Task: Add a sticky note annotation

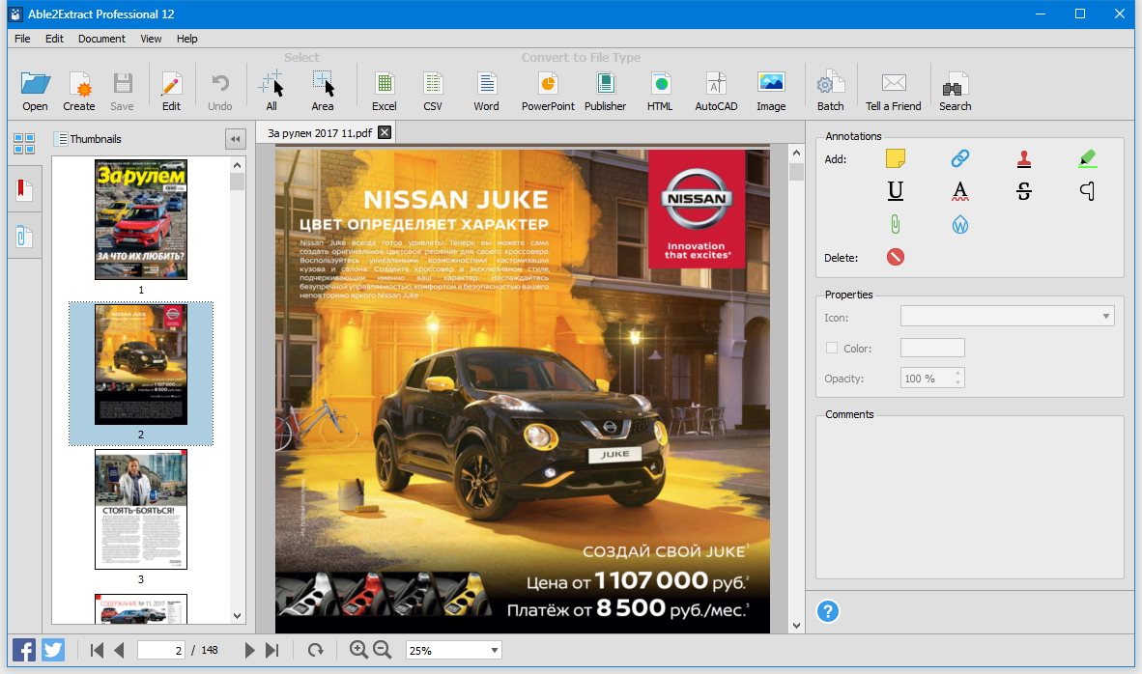Action: click(x=896, y=158)
